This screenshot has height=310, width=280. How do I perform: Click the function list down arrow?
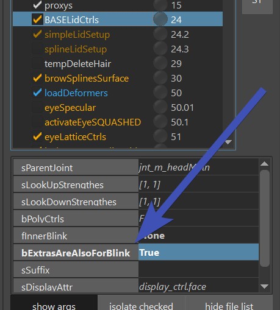[x=229, y=142]
